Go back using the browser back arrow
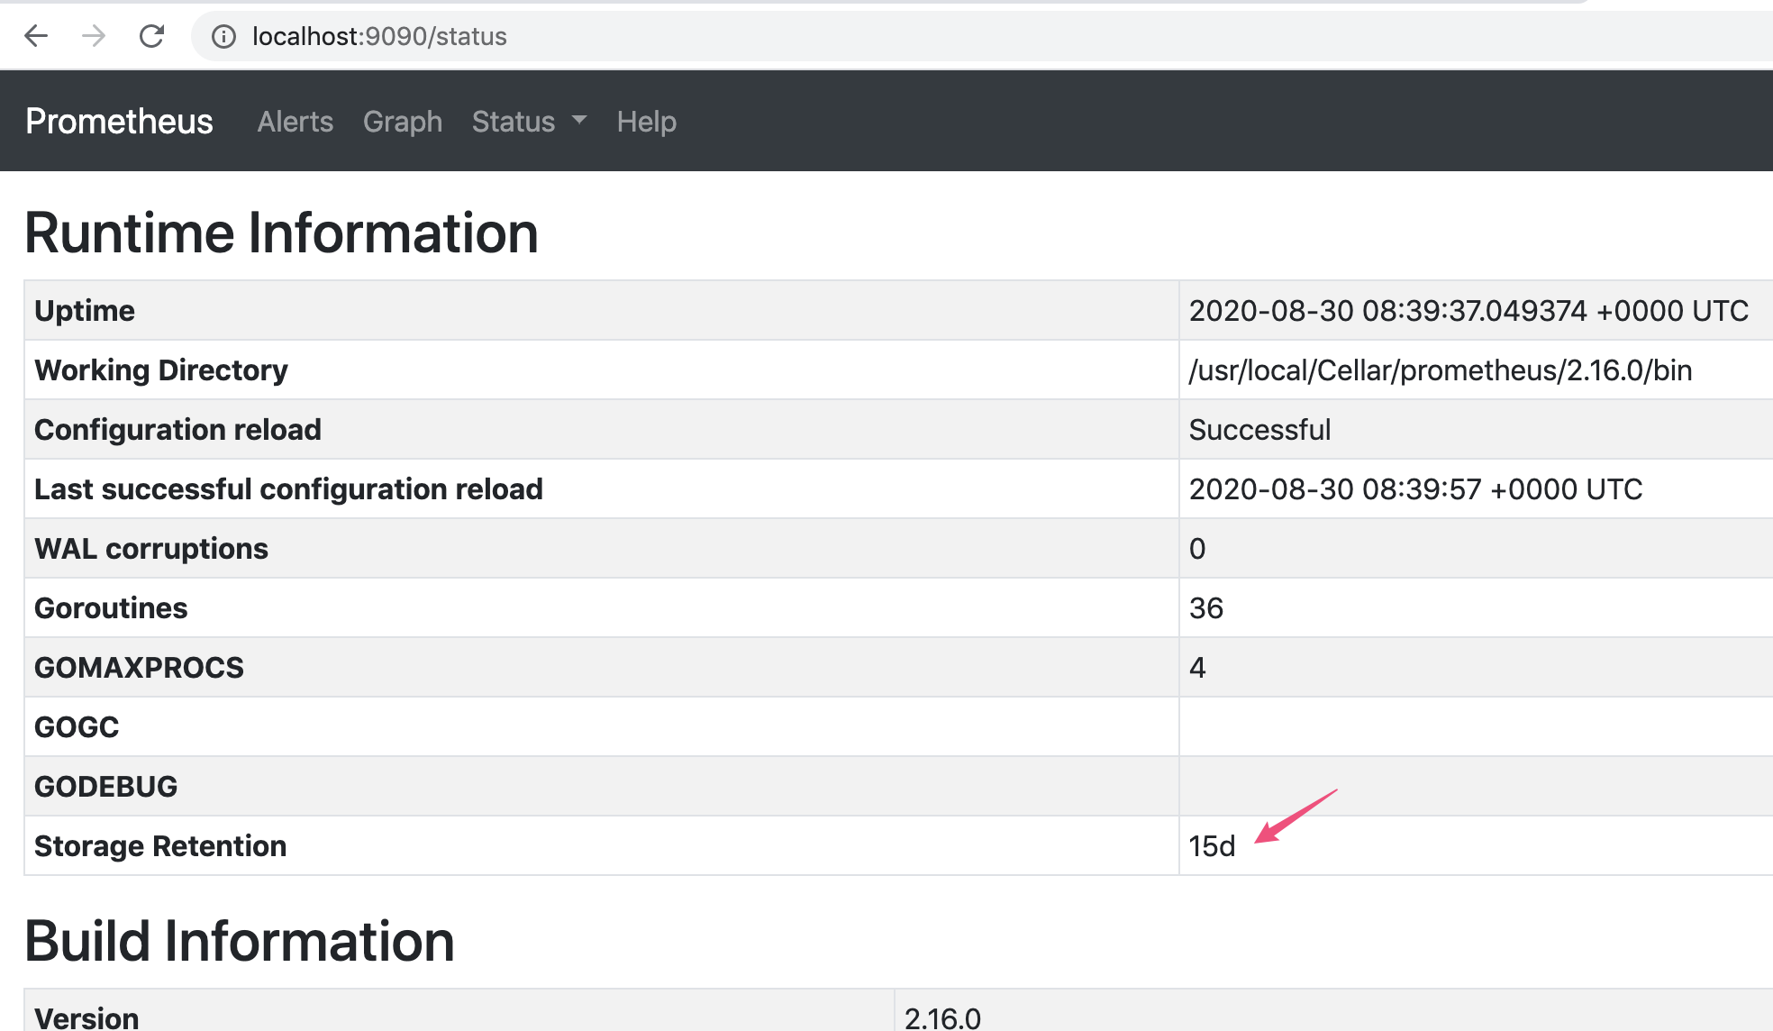The height and width of the screenshot is (1031, 1773). (x=36, y=36)
